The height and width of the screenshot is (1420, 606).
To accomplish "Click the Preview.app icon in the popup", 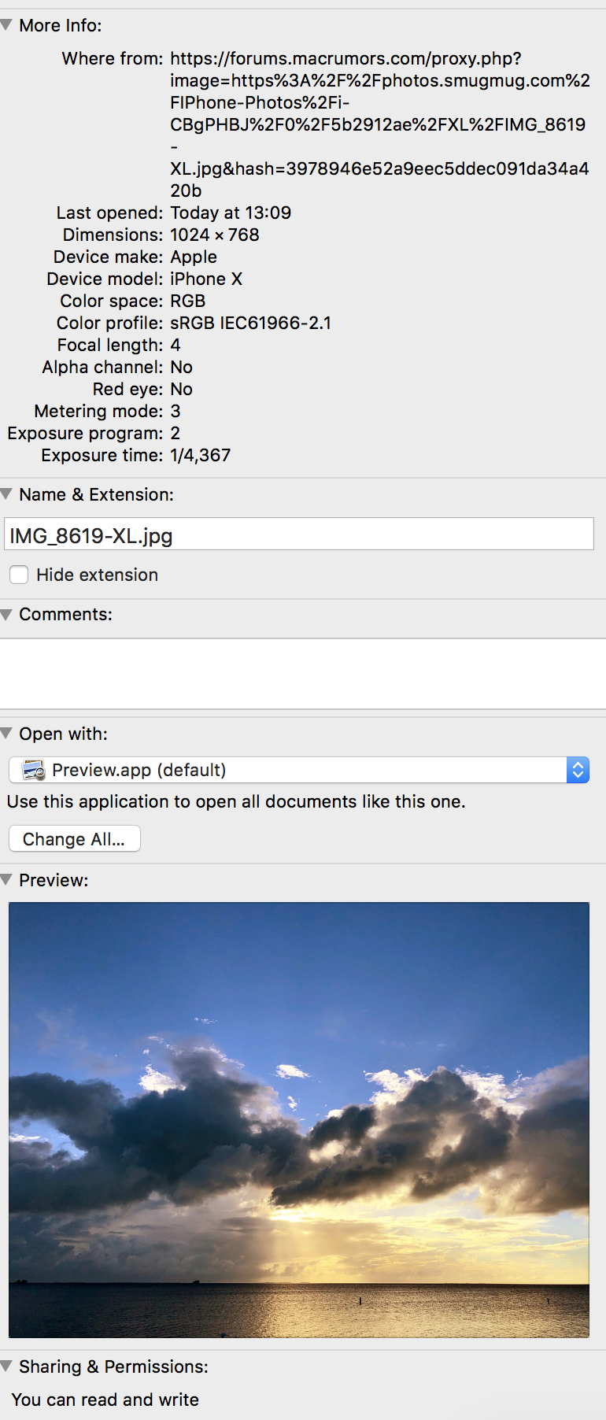I will 34,770.
